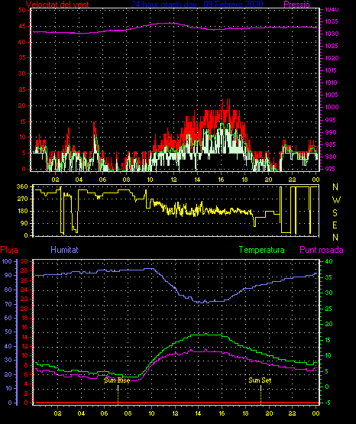Click the 50 wind speed axis value
Viewport: 356px width, 424px height.
[x=22, y=10]
